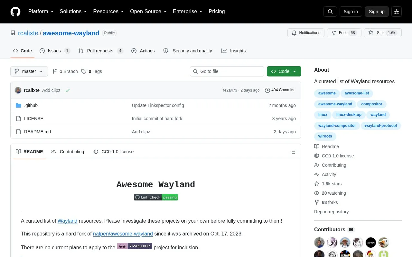Image resolution: width=412 pixels, height=257 pixels.
Task: Click the eye icon beside 20 watching
Action: (x=317, y=193)
